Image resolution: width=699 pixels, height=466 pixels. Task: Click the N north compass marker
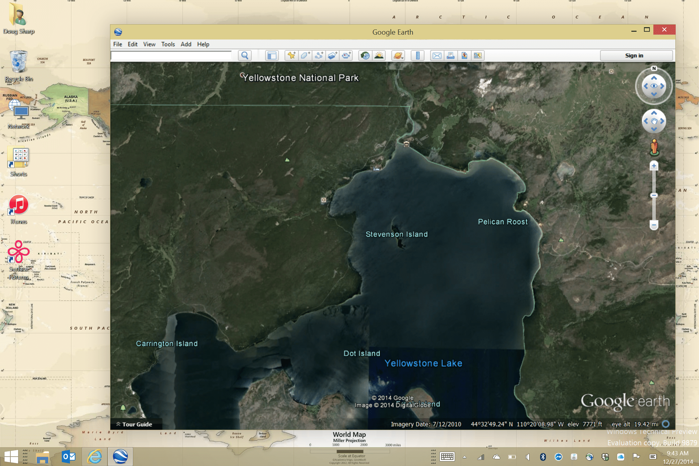click(654, 68)
